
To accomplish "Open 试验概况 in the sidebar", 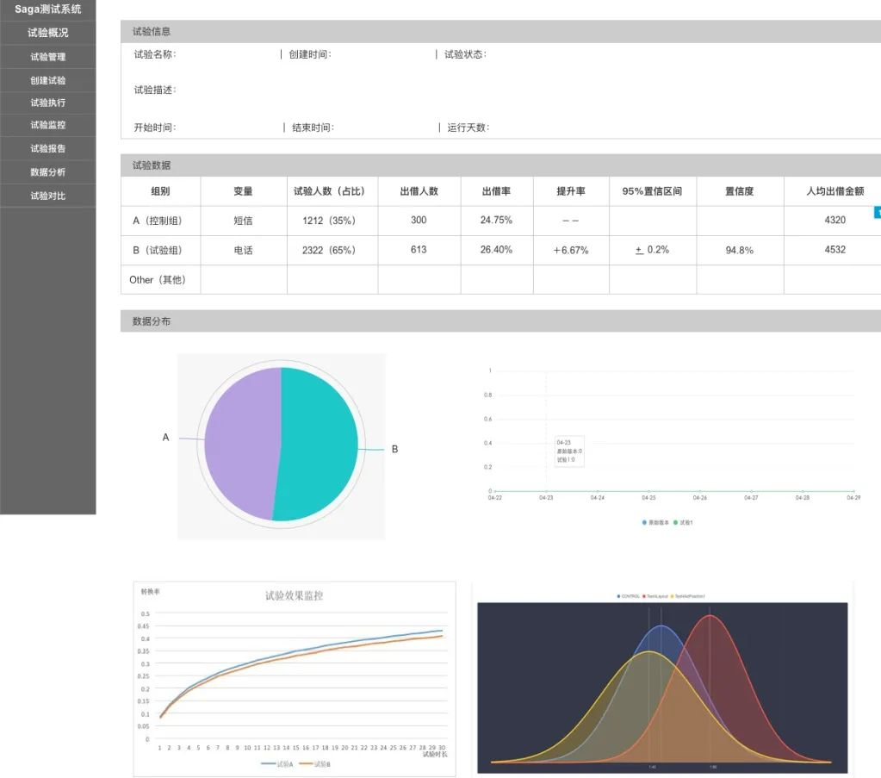I will pos(47,33).
